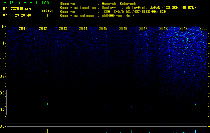210x133 pixels.
Task: Click the meteor count label
Action: pyautogui.click(x=47, y=10)
